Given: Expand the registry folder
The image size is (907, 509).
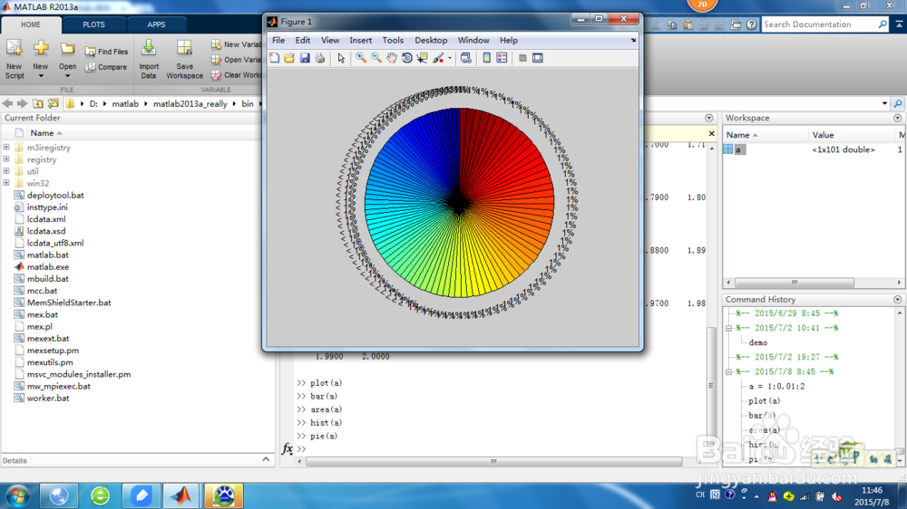Looking at the screenshot, I should (6, 159).
